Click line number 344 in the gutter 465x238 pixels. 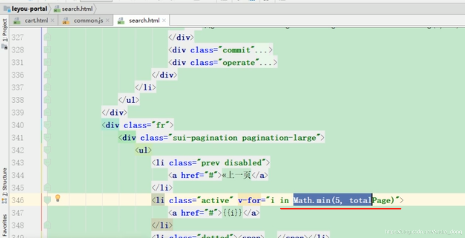(x=17, y=175)
